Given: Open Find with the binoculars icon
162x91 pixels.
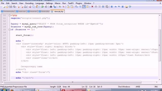Looking at the screenshot, I should tap(51, 7).
